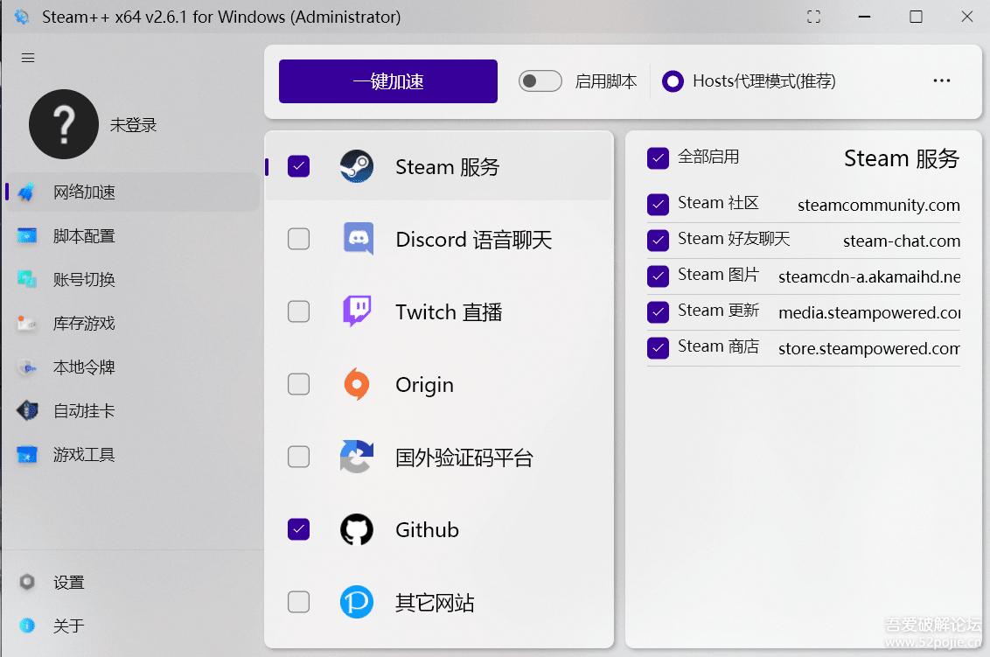Uncheck the 全部启用 checkbox
990x657 pixels.
click(x=658, y=157)
